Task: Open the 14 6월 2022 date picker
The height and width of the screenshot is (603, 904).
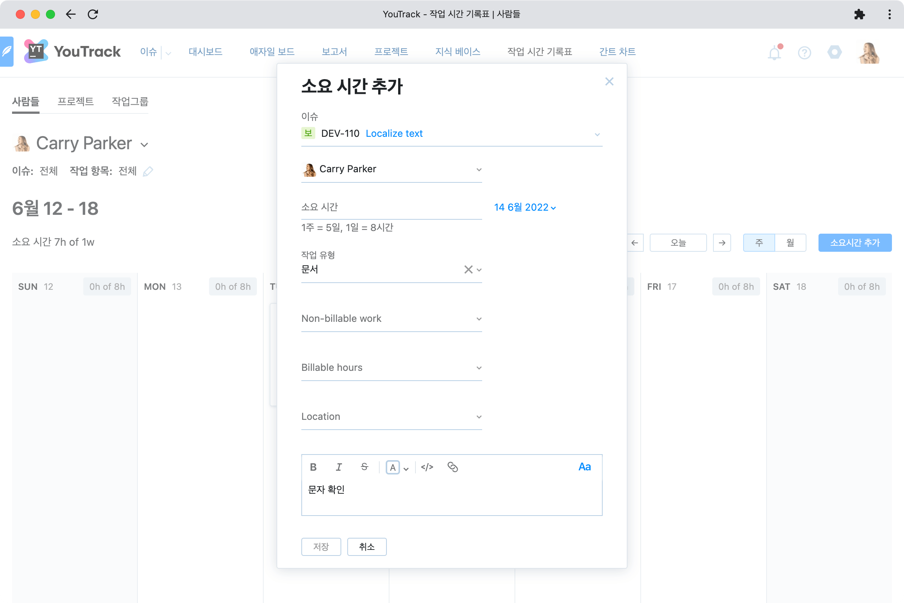Action: 525,207
